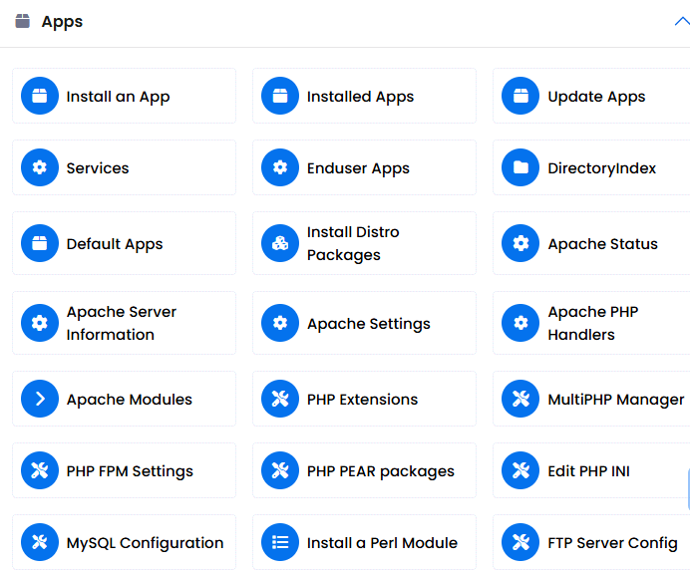Image resolution: width=690 pixels, height=573 pixels.
Task: Open MultiPHP Manager
Action: (x=616, y=400)
